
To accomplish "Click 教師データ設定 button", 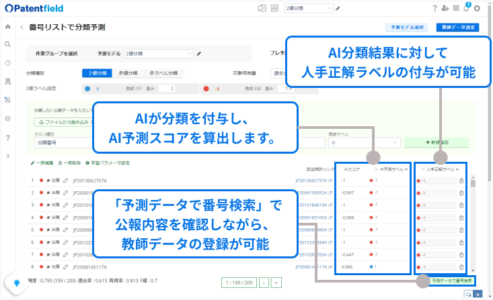I will tap(458, 28).
